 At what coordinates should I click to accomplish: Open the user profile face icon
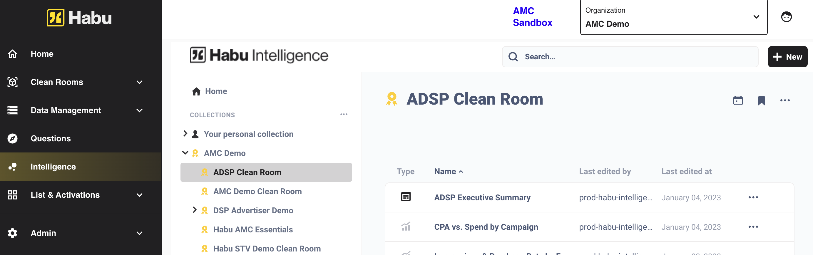click(x=786, y=17)
